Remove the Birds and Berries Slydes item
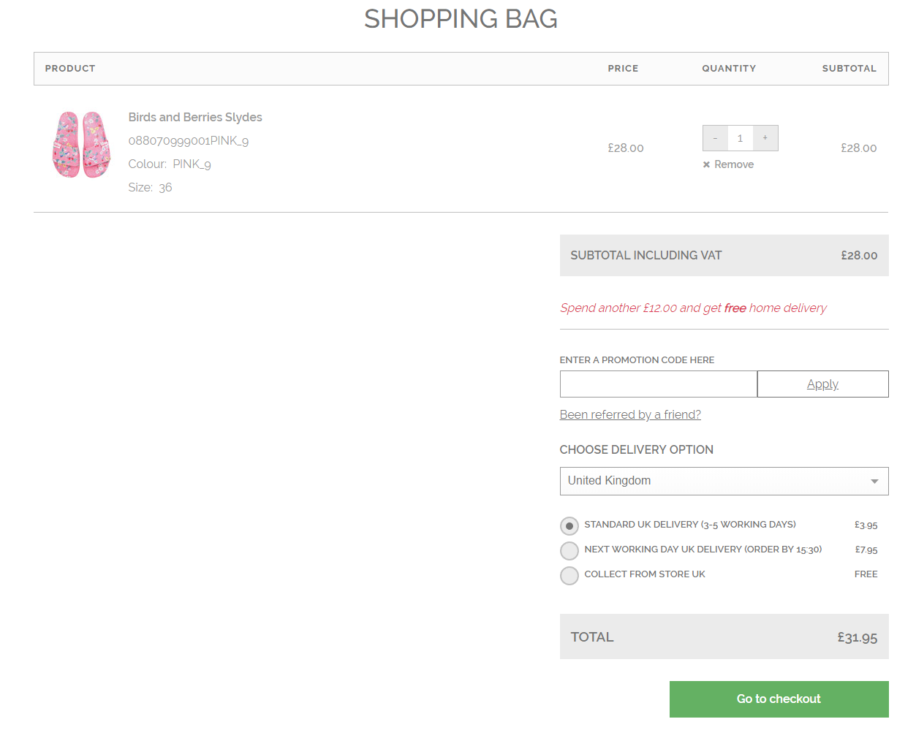The width and height of the screenshot is (916, 730). click(733, 165)
